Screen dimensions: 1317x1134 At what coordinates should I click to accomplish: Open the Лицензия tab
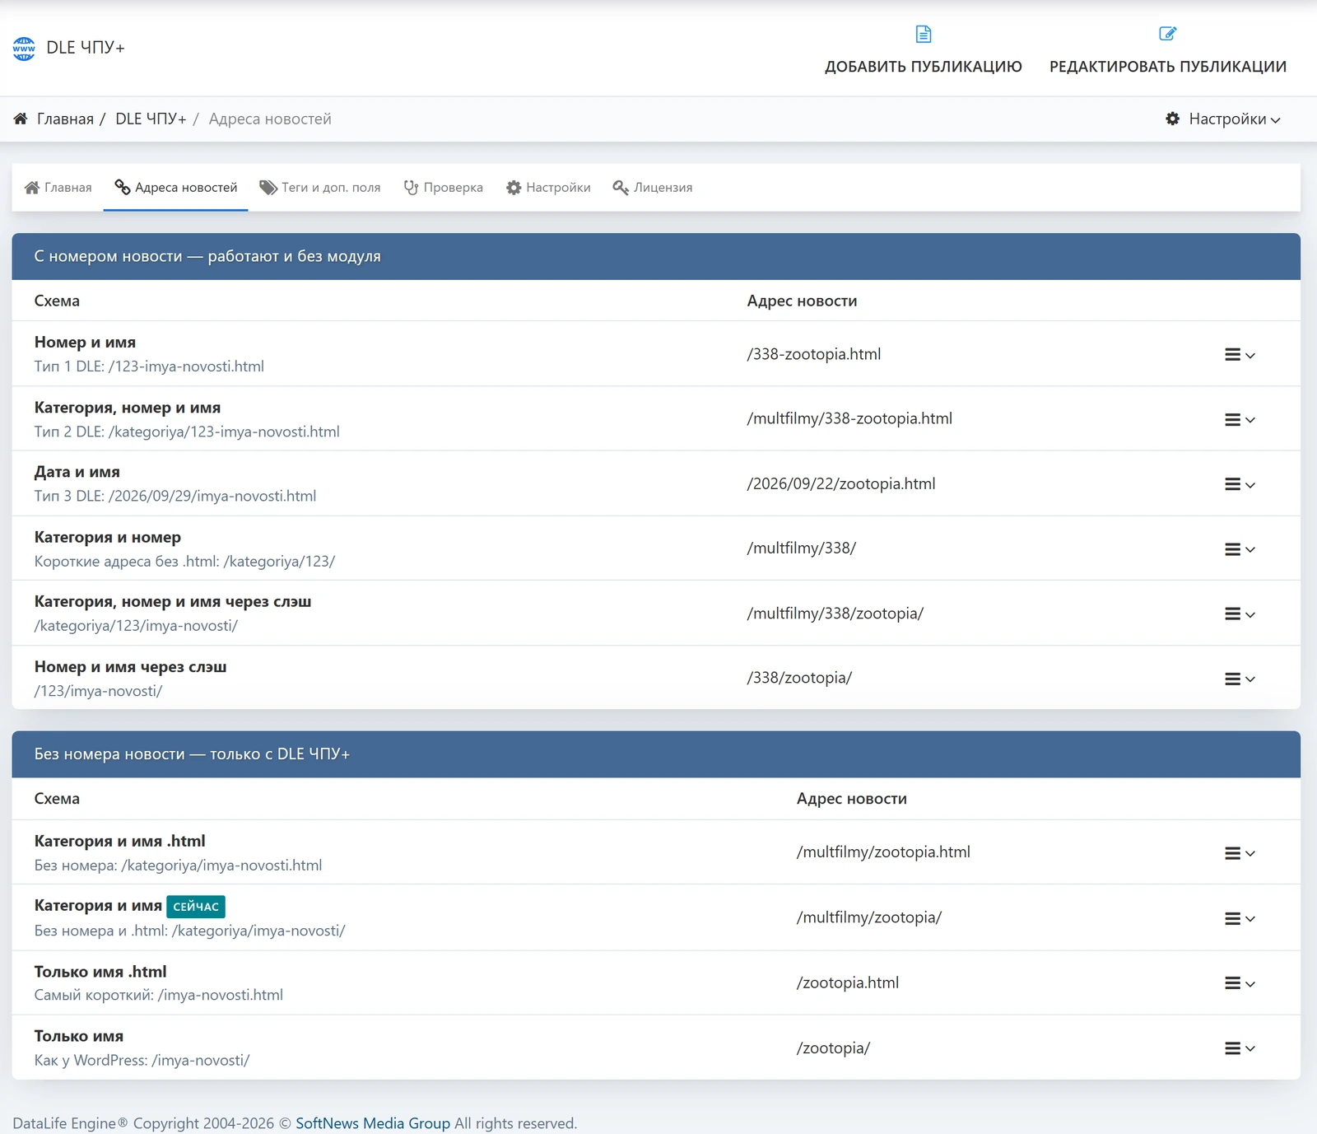coord(653,188)
